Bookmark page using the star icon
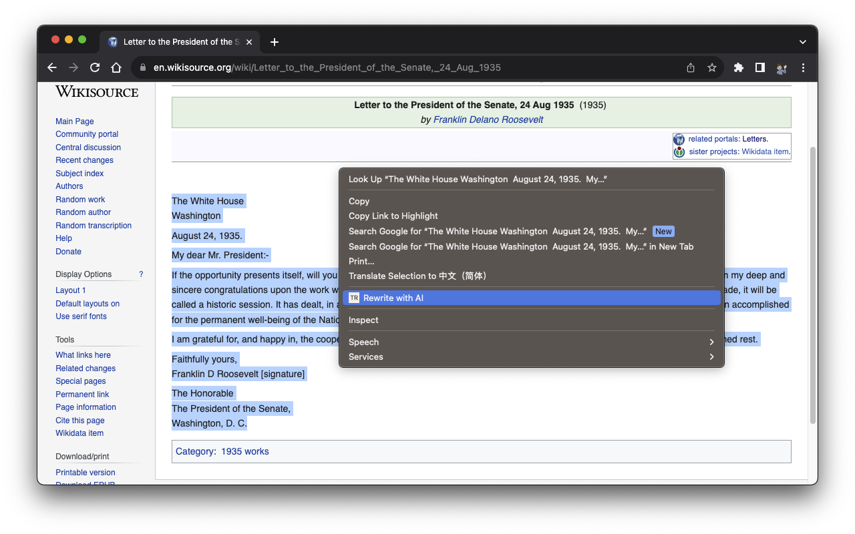 (711, 67)
